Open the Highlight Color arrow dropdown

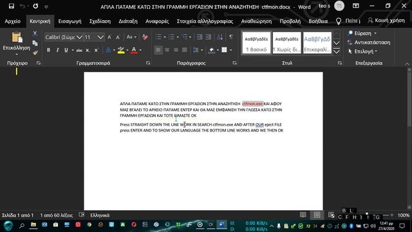click(x=127, y=50)
